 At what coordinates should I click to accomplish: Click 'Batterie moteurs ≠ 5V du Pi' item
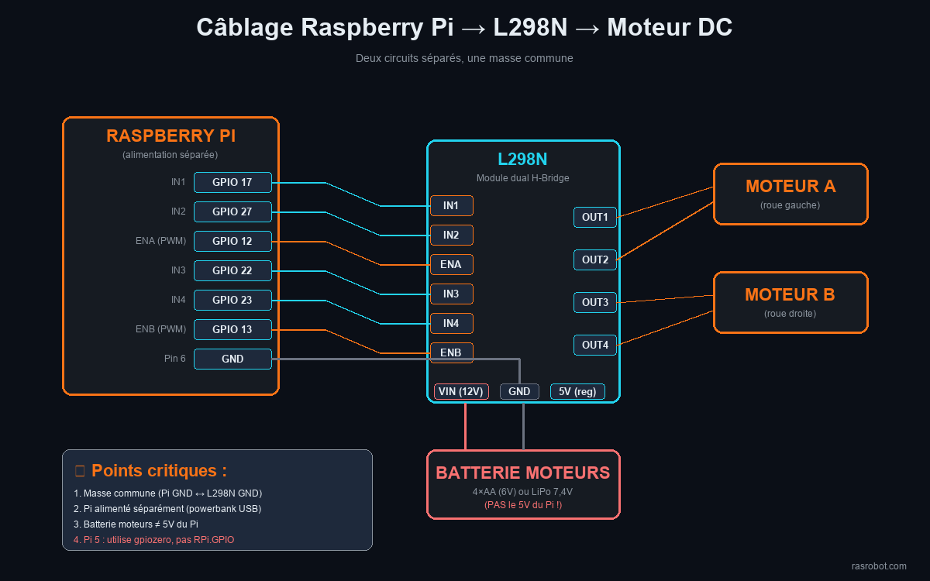tap(136, 524)
